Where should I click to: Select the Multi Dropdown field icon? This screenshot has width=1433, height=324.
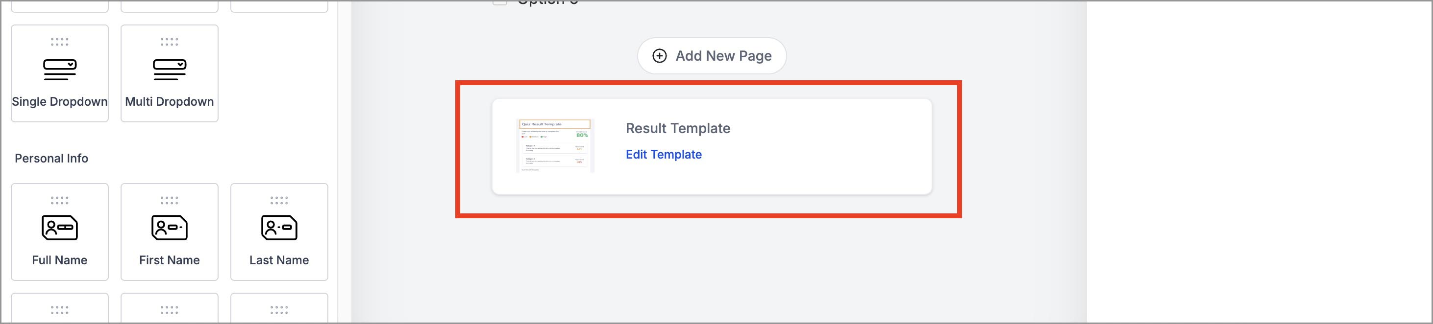(170, 69)
